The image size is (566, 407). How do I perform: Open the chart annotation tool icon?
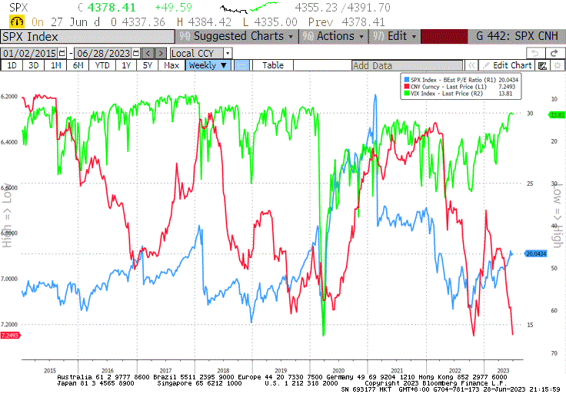click(542, 65)
